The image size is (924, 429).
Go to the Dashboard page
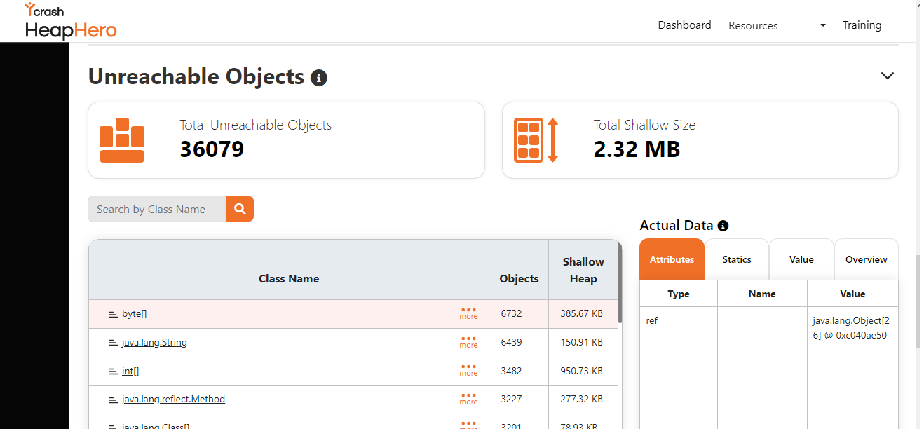pyautogui.click(x=684, y=25)
